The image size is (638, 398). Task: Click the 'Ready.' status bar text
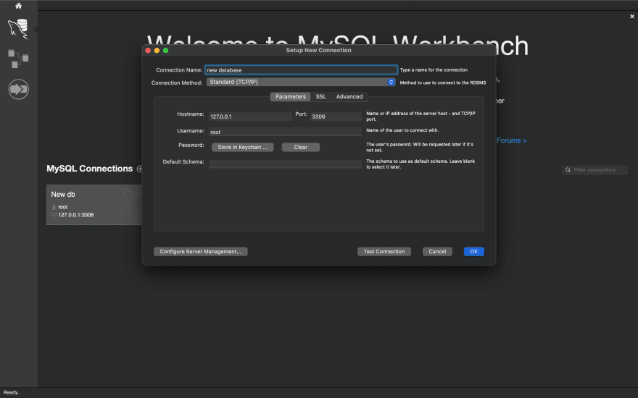(11, 392)
